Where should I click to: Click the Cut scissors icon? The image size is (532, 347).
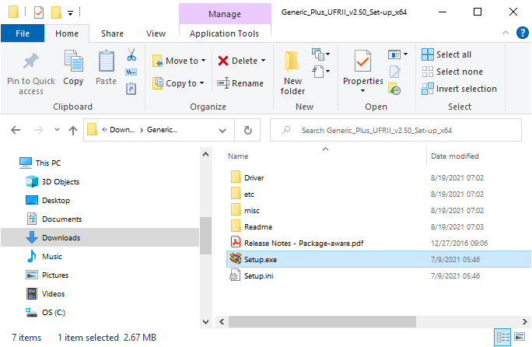[x=131, y=55]
